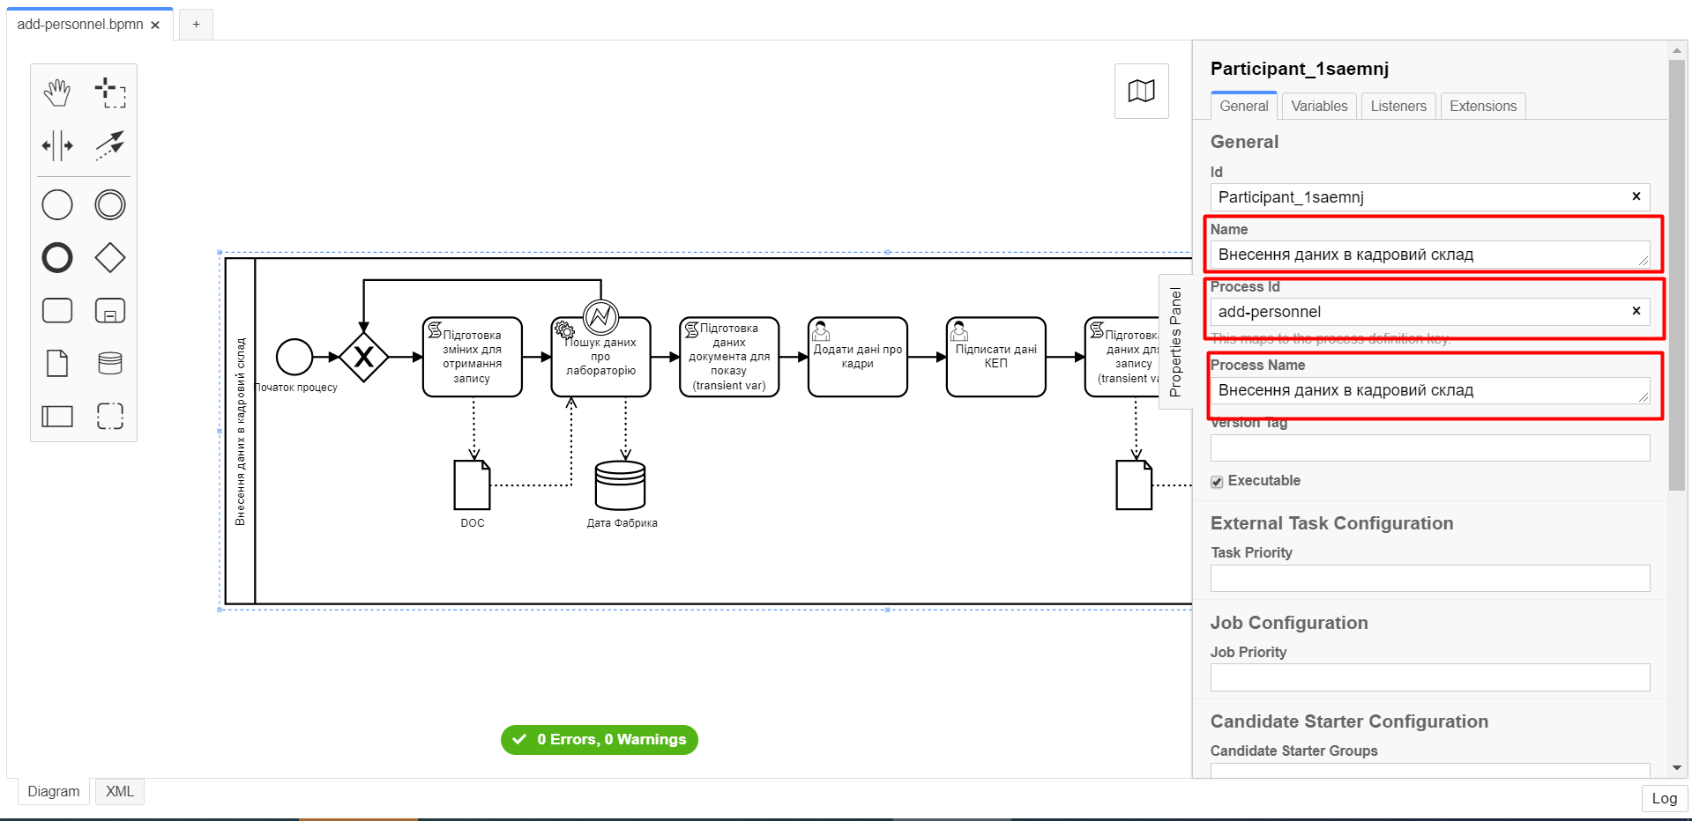The width and height of the screenshot is (1692, 821).
Task: Open the Log panel
Action: pos(1664,798)
